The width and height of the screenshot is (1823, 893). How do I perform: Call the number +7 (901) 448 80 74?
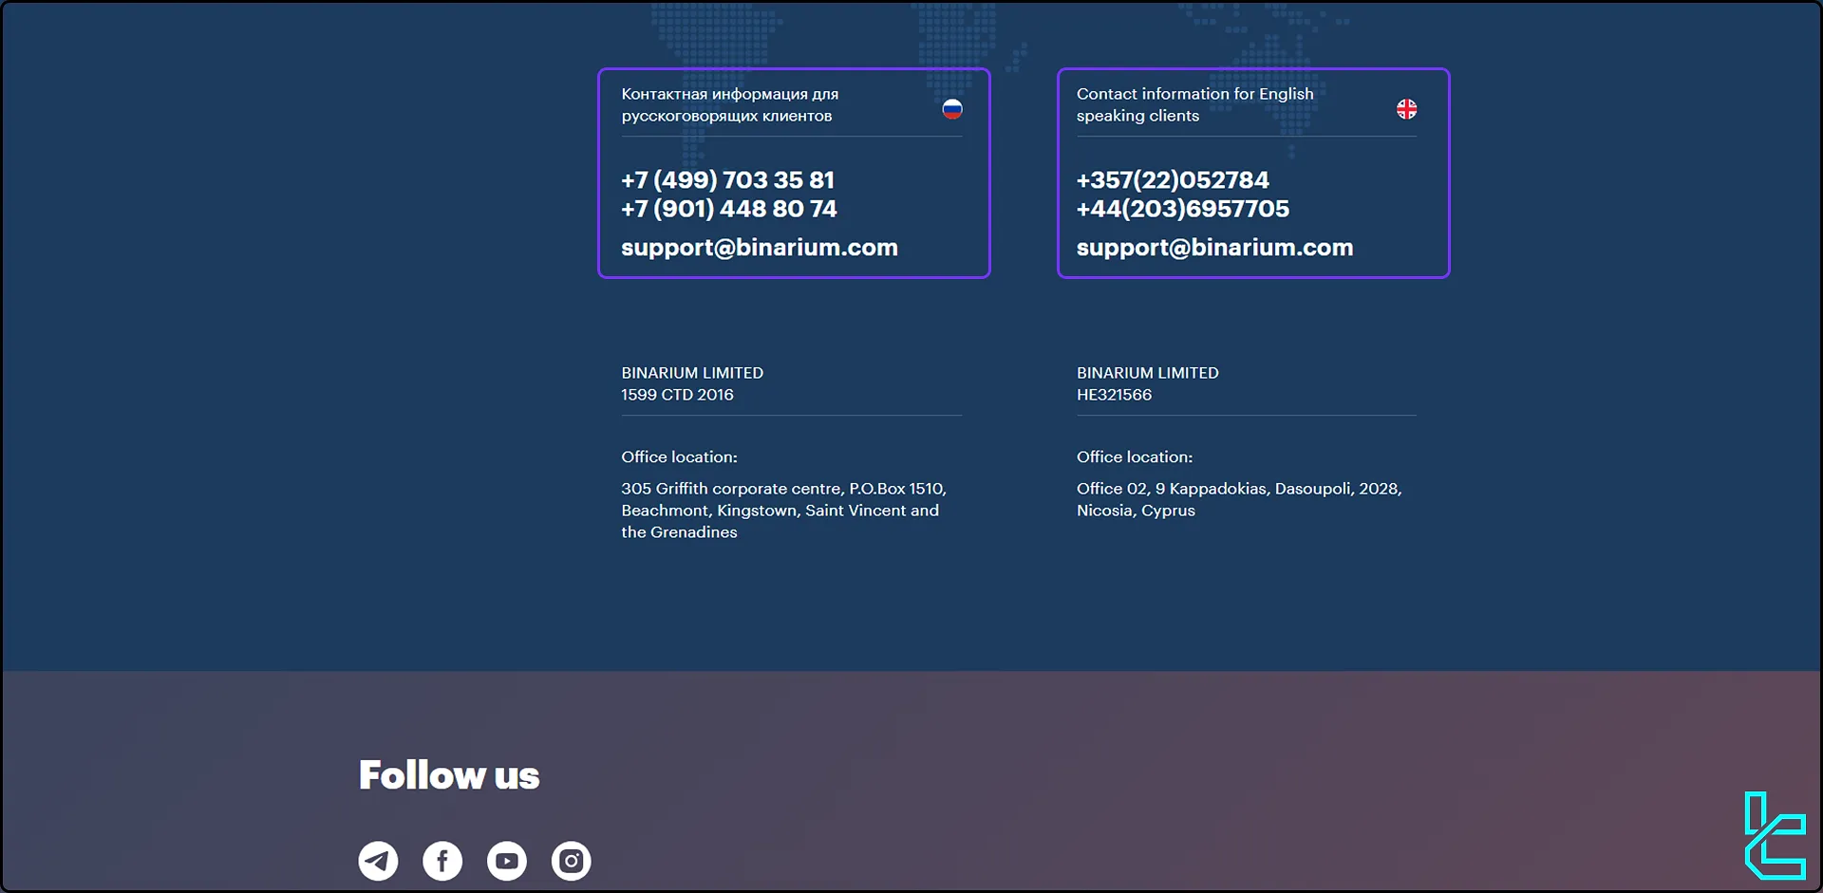coord(729,209)
